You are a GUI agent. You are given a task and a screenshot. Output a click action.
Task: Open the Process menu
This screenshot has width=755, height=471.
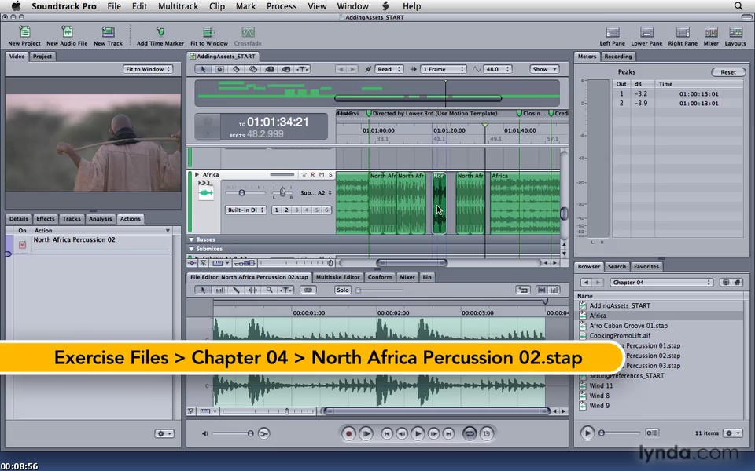pos(282,5)
